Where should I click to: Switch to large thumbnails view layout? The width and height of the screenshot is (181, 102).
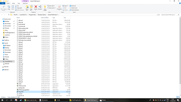179,97
